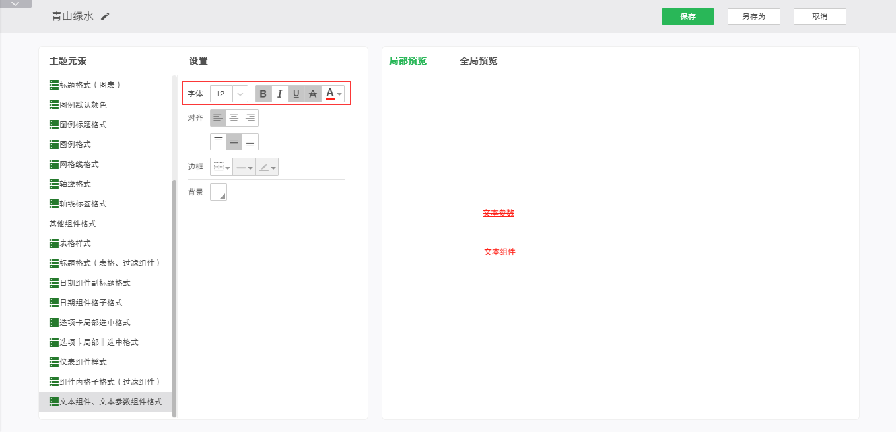The width and height of the screenshot is (896, 432).
Task: Select the 局部预览 tab
Action: 407,61
